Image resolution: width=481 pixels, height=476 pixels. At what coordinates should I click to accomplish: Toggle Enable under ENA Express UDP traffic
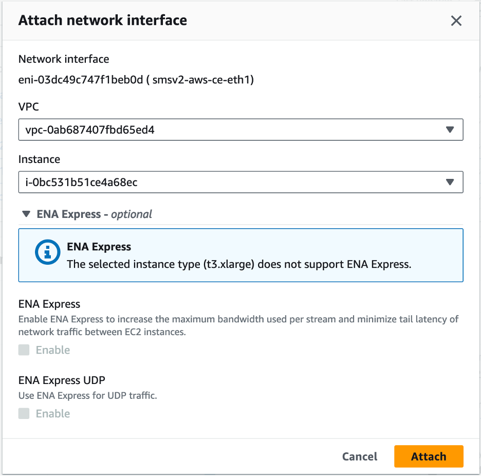point(24,413)
